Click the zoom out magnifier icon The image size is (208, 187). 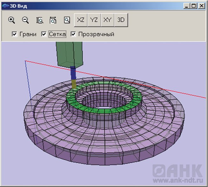(x=25, y=20)
